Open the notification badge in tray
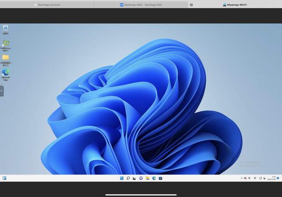 point(278,178)
